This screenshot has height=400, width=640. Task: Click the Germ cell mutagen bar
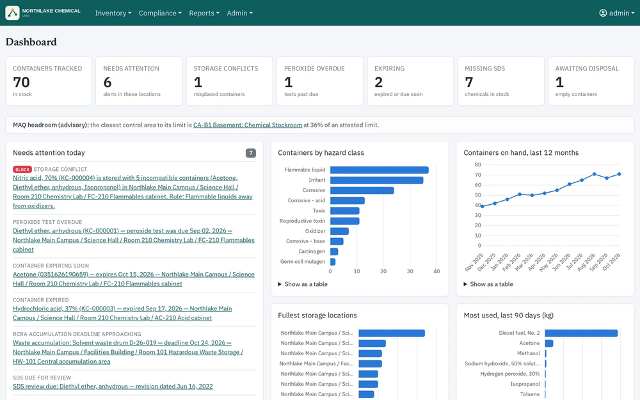(x=333, y=262)
